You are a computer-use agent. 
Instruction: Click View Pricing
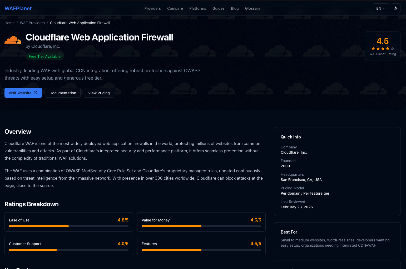point(99,93)
